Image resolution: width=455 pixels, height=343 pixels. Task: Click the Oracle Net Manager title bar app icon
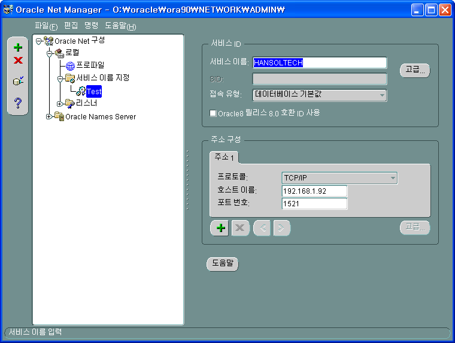coord(8,10)
